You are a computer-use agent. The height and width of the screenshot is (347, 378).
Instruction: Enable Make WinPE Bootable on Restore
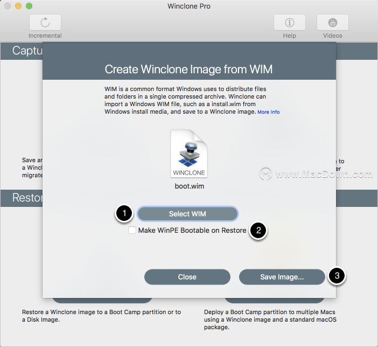pyautogui.click(x=132, y=230)
